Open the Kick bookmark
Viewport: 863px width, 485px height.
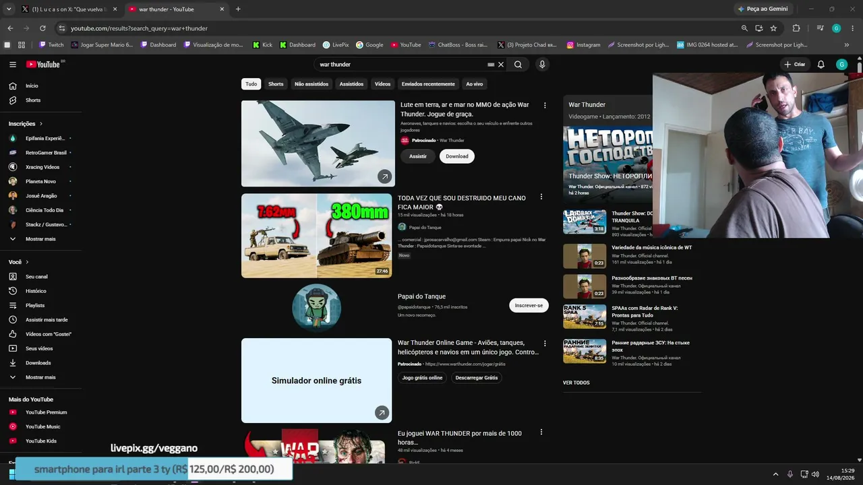262,45
